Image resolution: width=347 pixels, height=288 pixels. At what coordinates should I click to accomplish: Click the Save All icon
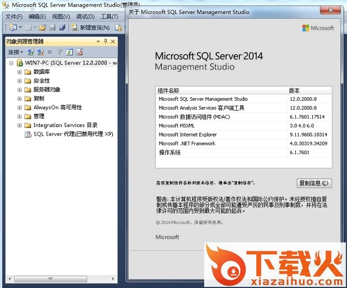point(62,28)
